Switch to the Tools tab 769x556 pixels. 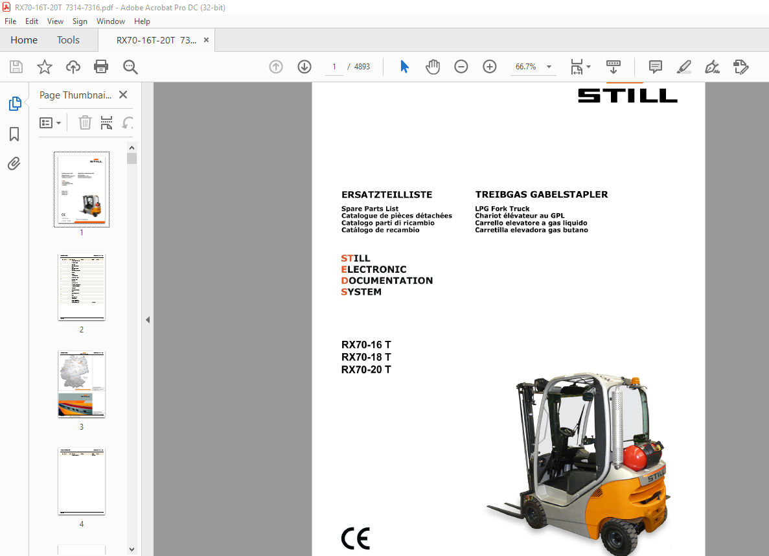tap(68, 40)
